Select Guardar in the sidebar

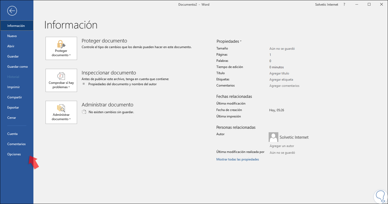[17, 56]
